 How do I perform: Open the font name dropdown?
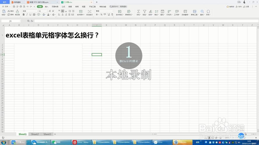[38, 11]
